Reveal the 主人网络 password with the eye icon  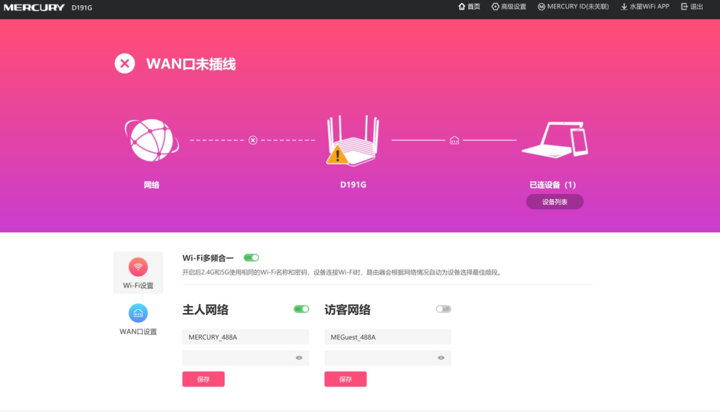[300, 357]
